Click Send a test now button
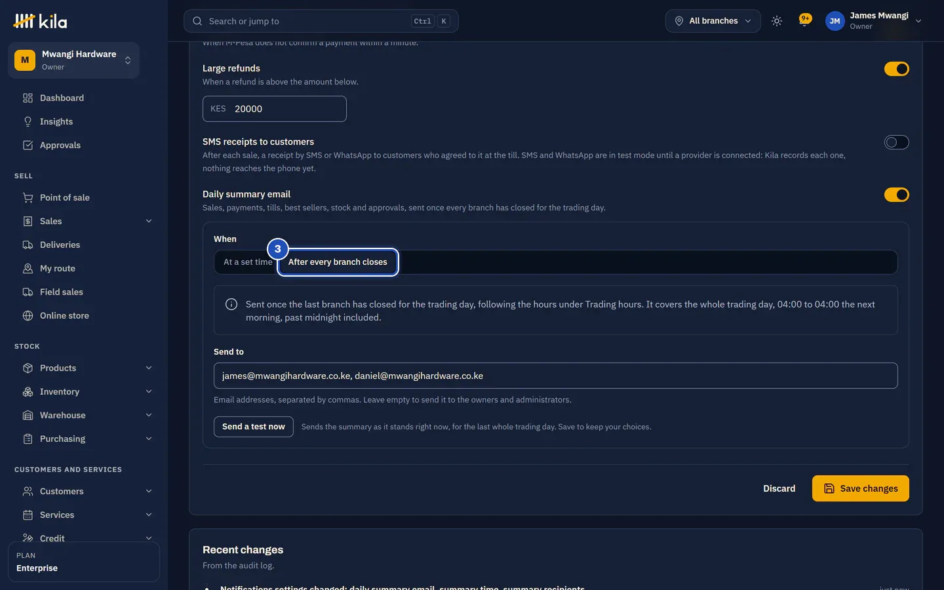The image size is (944, 590). pyautogui.click(x=253, y=427)
